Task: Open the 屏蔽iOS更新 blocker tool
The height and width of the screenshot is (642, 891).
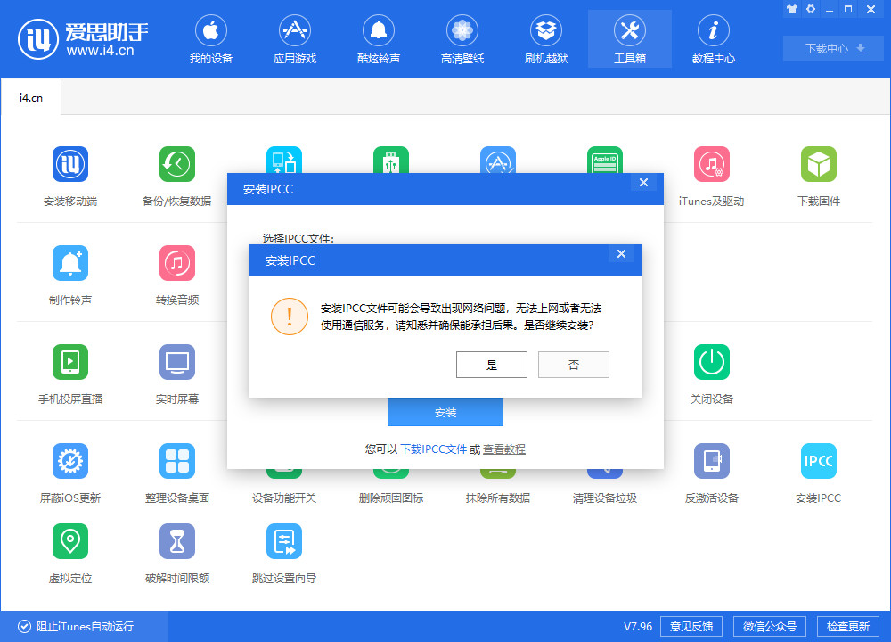Action: [70, 461]
